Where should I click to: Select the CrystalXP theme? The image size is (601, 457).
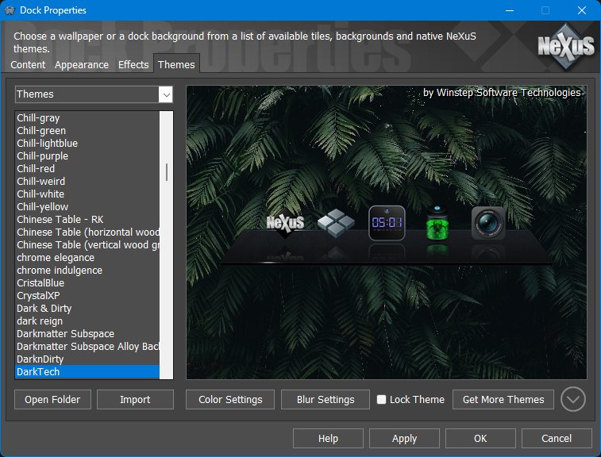click(x=87, y=296)
